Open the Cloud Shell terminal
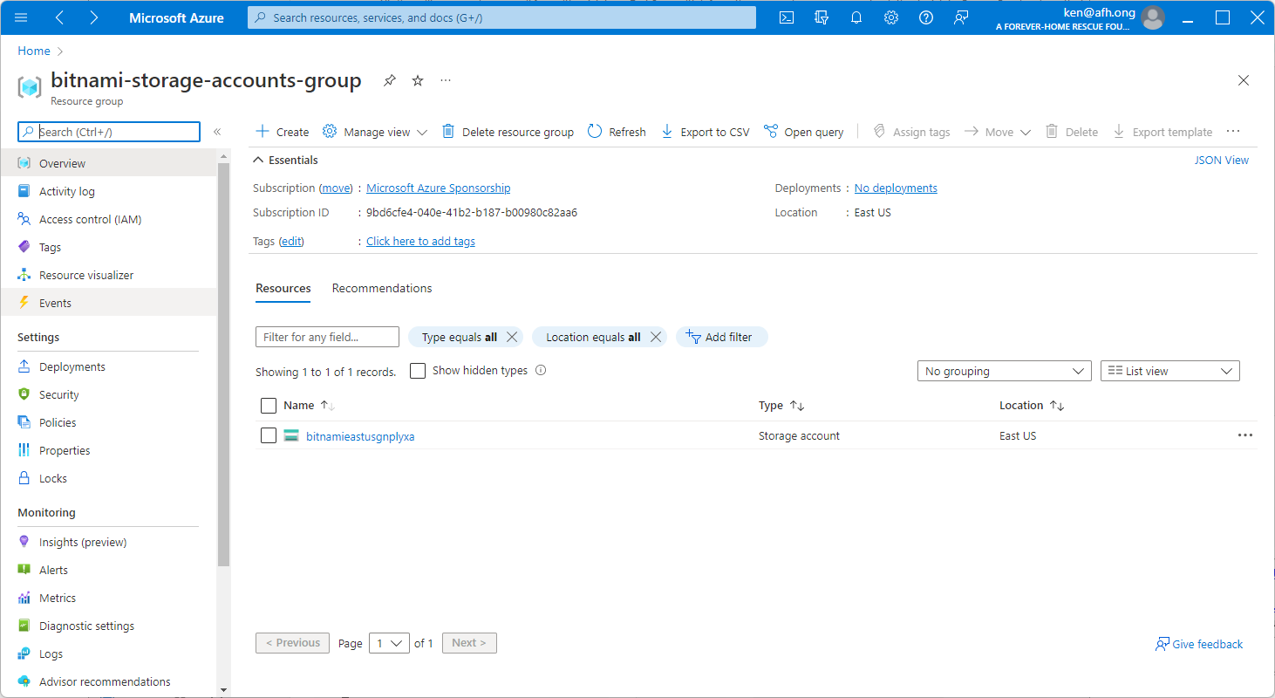Viewport: 1275px width, 698px height. point(786,17)
